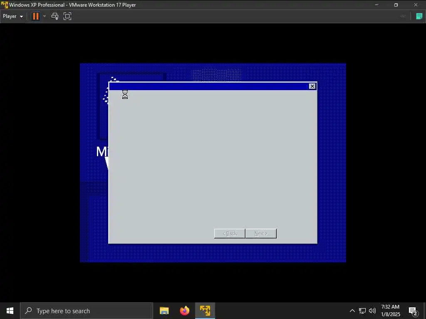The image size is (426, 319).
Task: Open the Player menu dropdown
Action: [13, 16]
